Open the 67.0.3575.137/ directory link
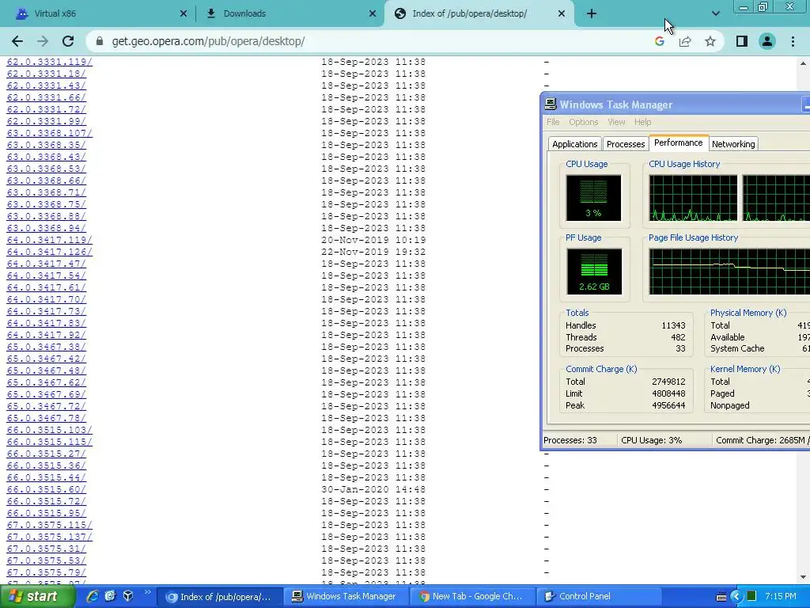The width and height of the screenshot is (810, 608). pos(50,538)
